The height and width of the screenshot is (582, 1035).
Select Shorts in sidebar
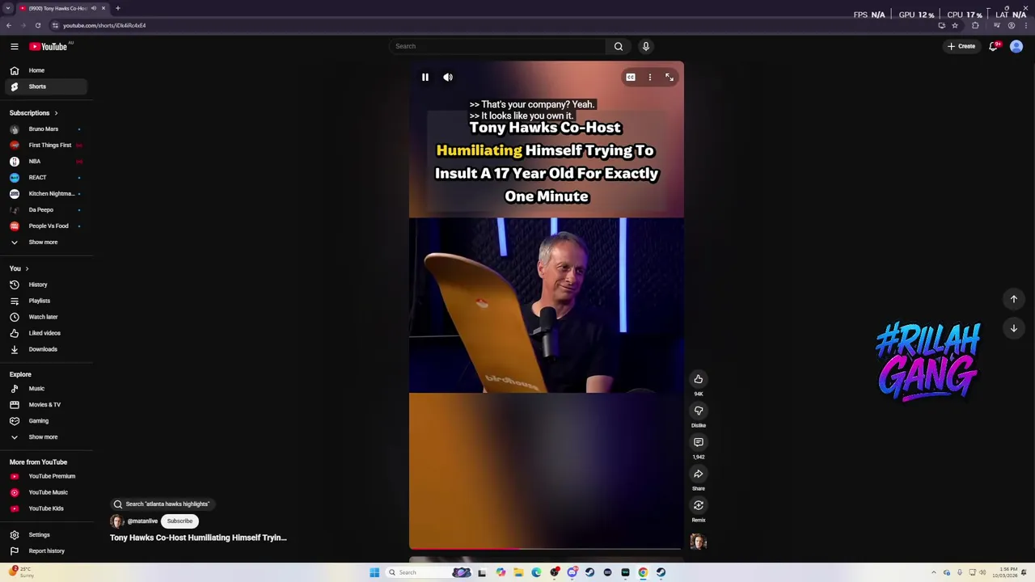click(x=46, y=86)
